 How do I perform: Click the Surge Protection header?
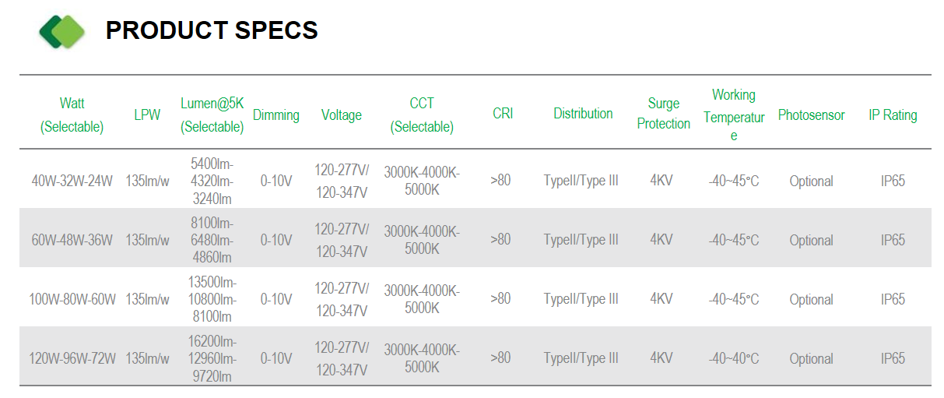(x=664, y=114)
